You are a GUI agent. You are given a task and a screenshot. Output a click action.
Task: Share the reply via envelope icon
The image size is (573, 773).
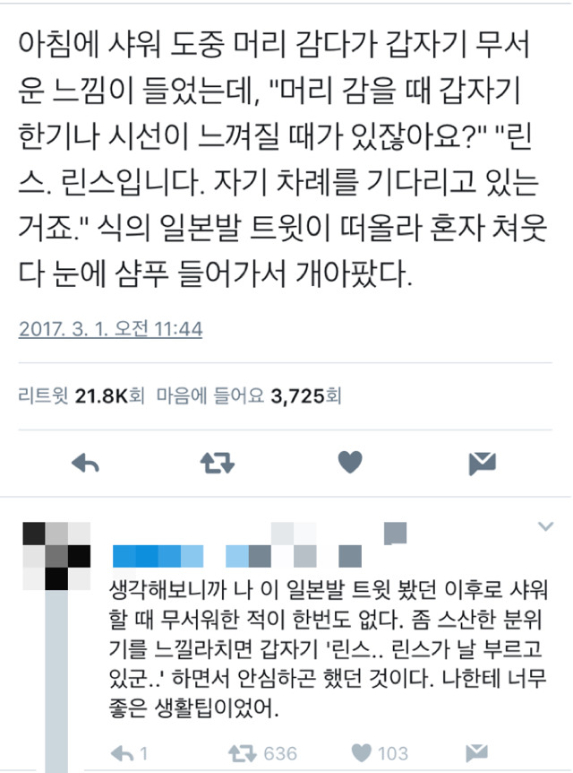476,752
